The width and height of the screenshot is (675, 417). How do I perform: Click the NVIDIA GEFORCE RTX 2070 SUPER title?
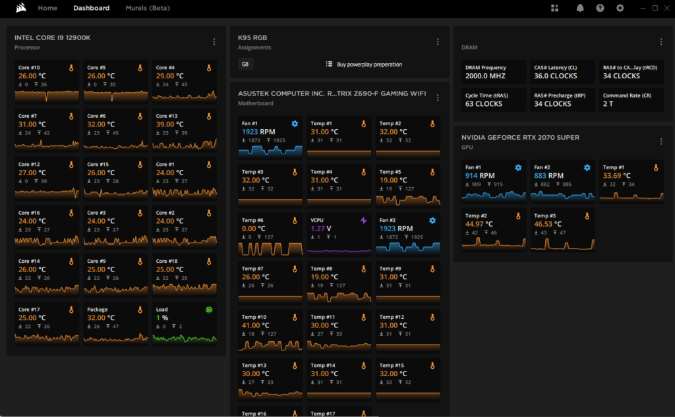[x=520, y=138]
